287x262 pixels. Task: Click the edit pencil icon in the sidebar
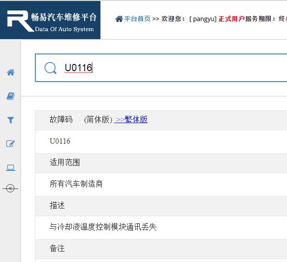(11, 144)
